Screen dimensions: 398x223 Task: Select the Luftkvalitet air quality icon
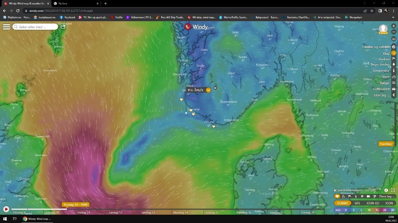394,89
